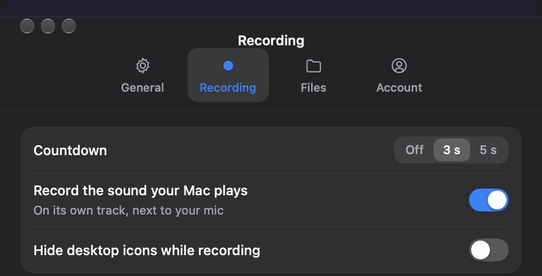The width and height of the screenshot is (542, 276).
Task: Set Countdown to Off
Action: click(414, 150)
